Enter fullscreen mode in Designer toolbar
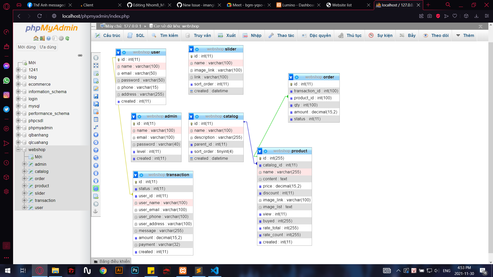 (96, 66)
